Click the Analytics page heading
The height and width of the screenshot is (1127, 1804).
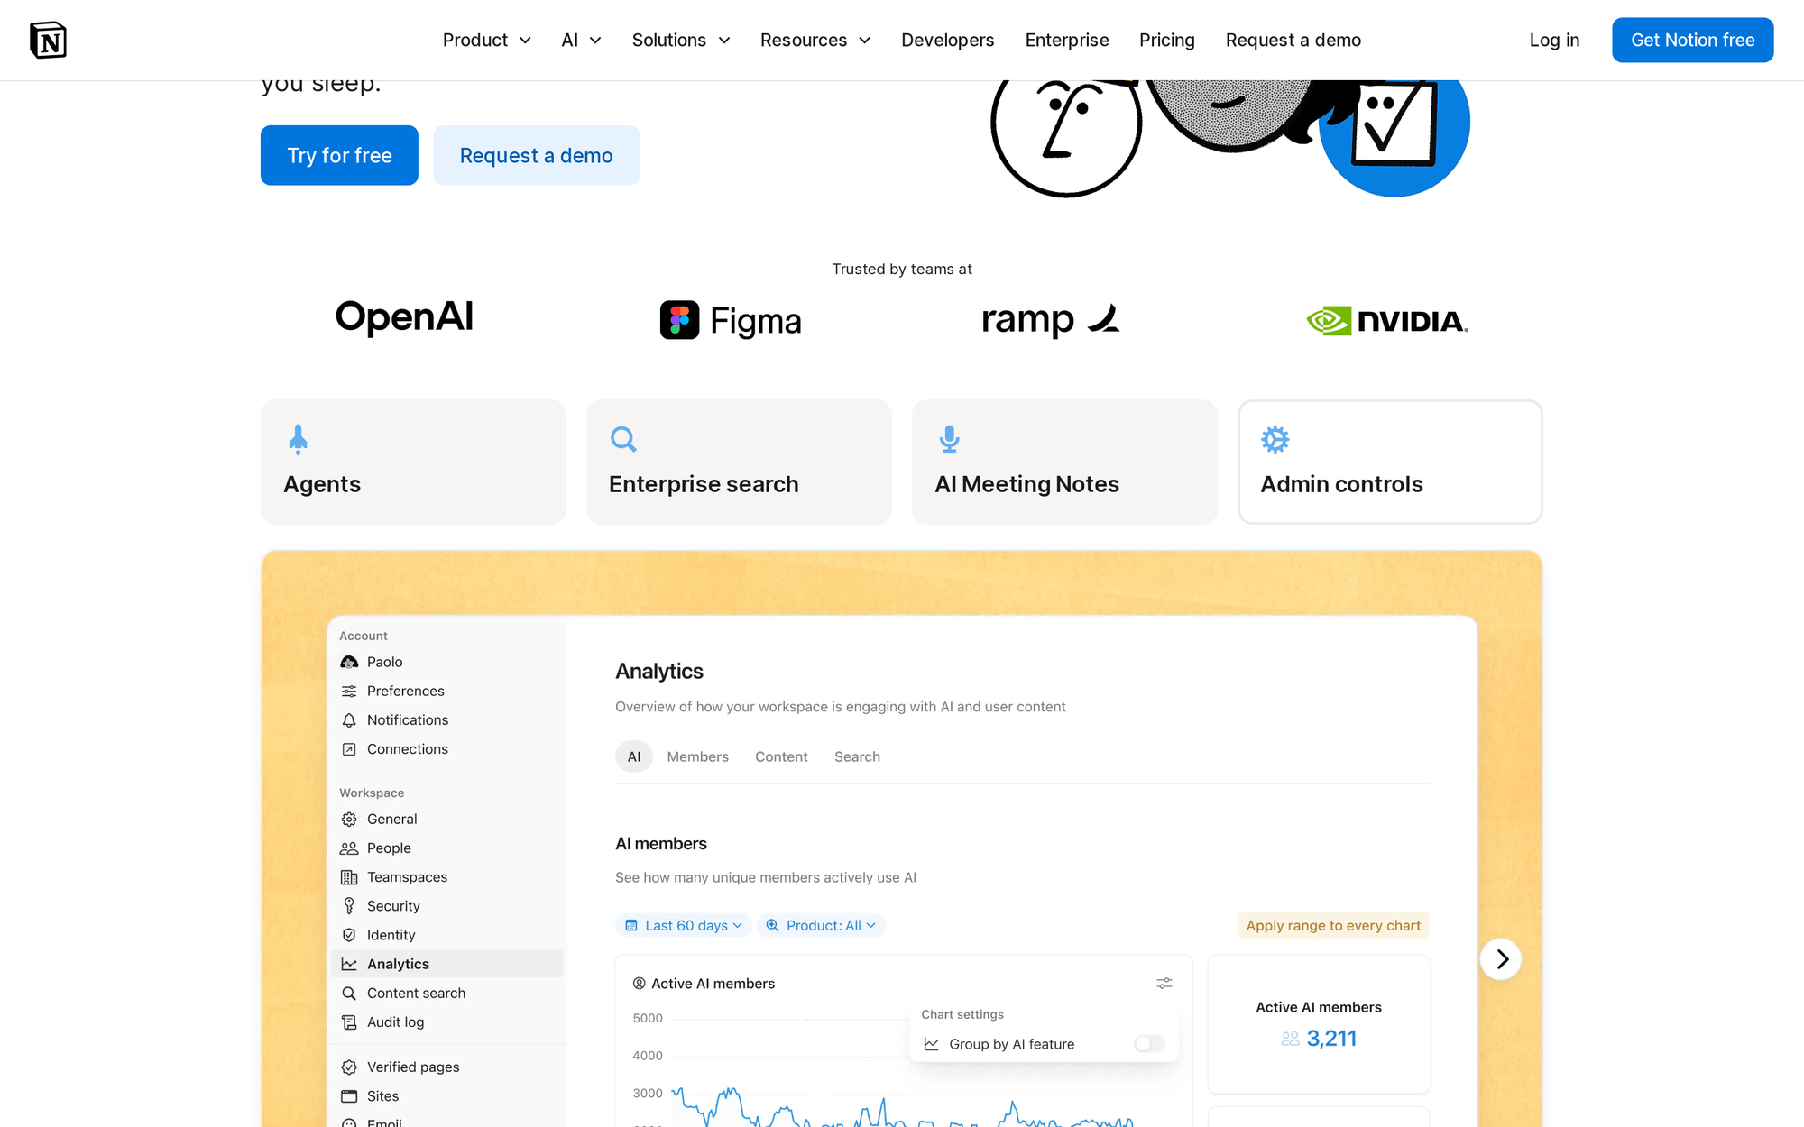(659, 671)
